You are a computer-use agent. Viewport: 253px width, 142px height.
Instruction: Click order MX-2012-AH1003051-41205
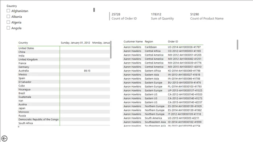(x=185, y=55)
